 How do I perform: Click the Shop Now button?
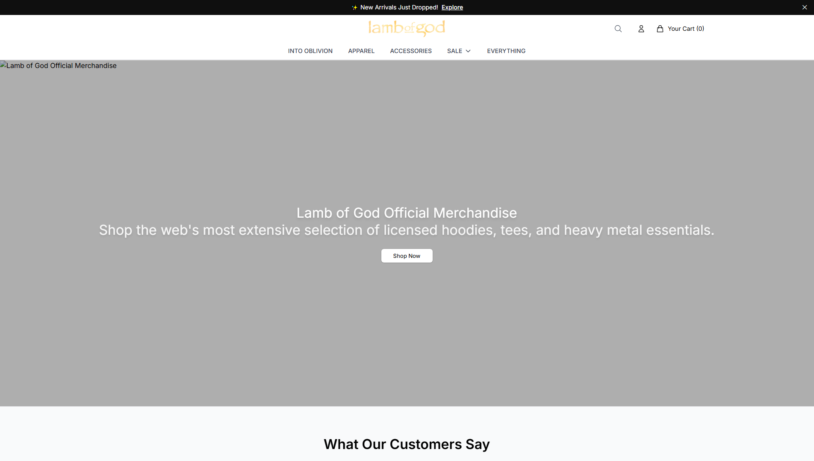click(407, 256)
